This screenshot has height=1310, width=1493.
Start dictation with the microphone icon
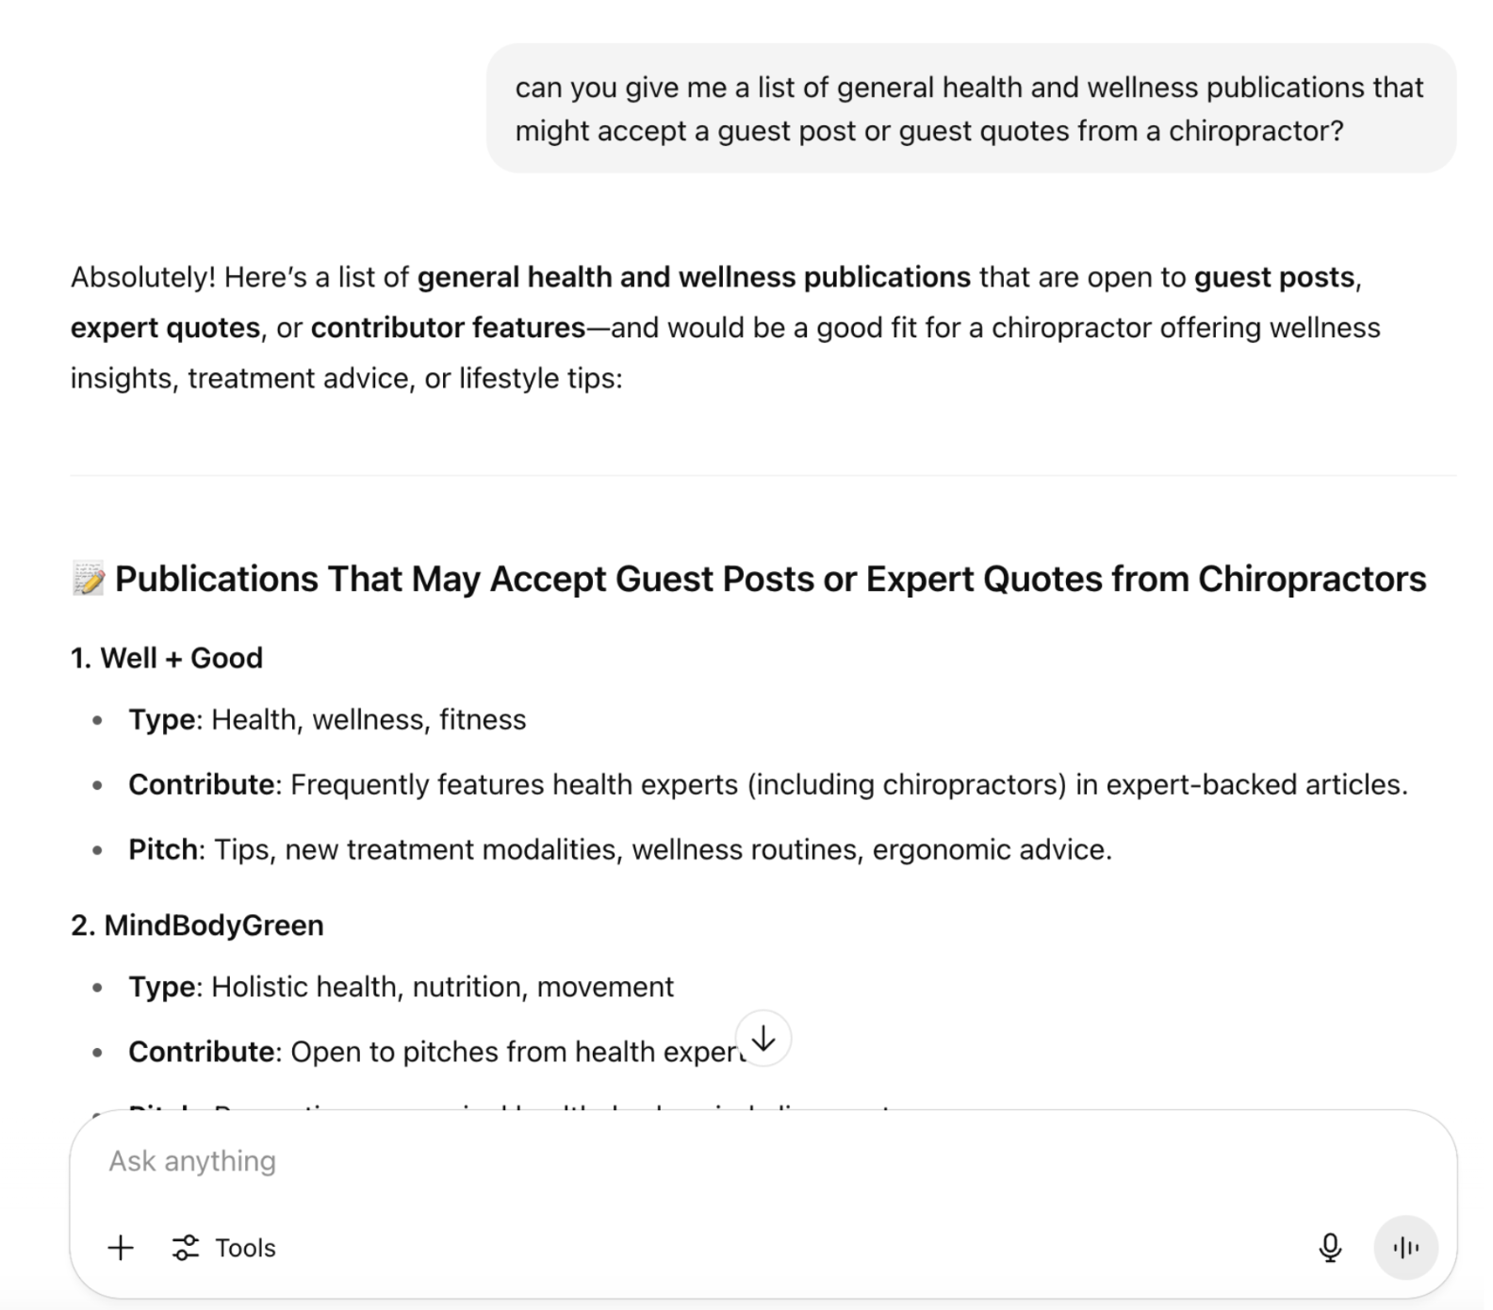tap(1330, 1248)
